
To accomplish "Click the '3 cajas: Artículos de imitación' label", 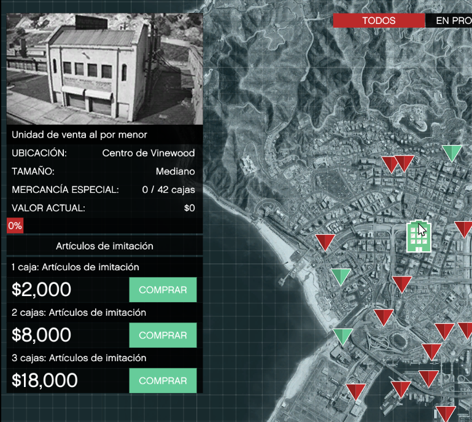I will pos(79,358).
